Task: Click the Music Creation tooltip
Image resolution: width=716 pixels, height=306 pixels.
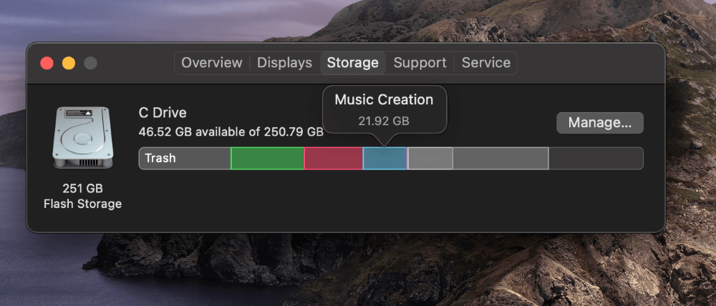Action: 384,109
